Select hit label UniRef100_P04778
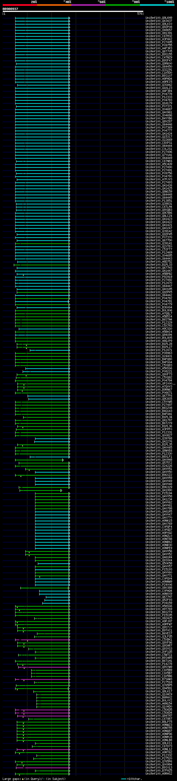Screen dimensions: 177x781 tap(159, 94)
